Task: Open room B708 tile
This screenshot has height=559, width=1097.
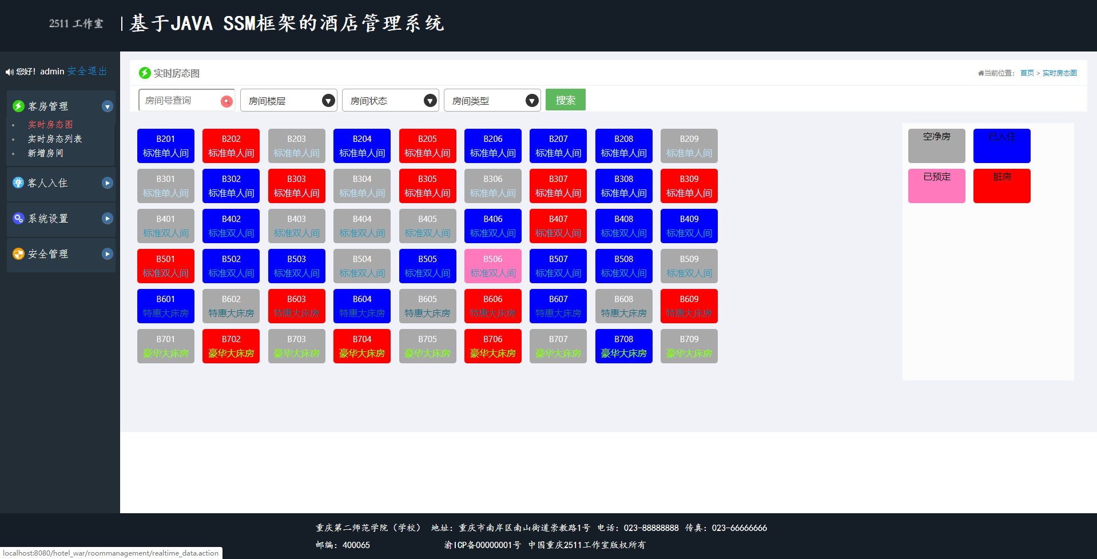Action: [624, 346]
